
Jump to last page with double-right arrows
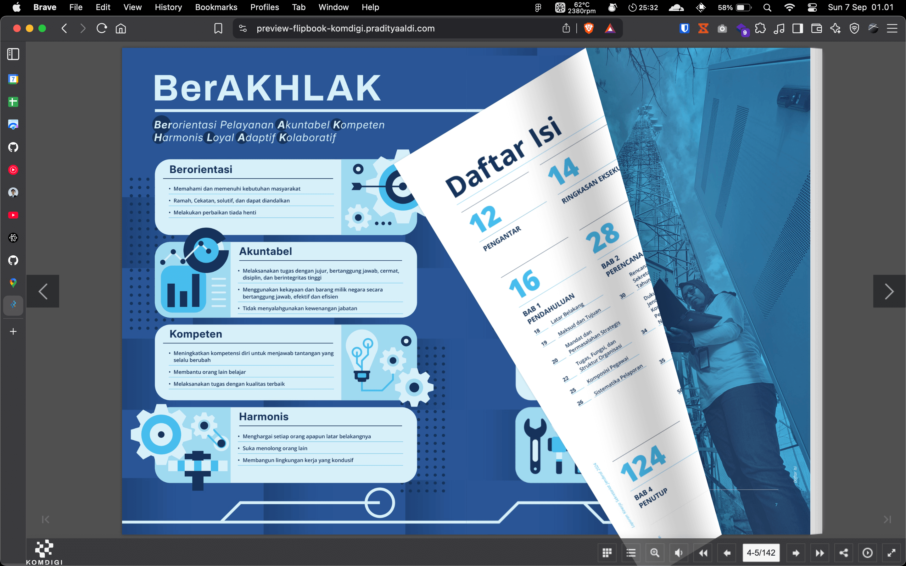coord(819,552)
